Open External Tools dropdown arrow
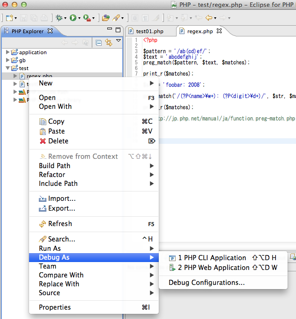The image size is (296, 319). [93, 18]
